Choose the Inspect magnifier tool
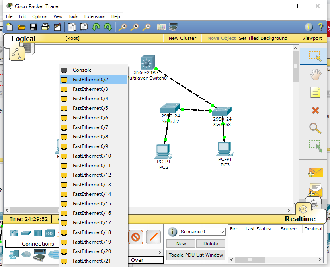Screen dimensions: 330x267 tap(315, 129)
